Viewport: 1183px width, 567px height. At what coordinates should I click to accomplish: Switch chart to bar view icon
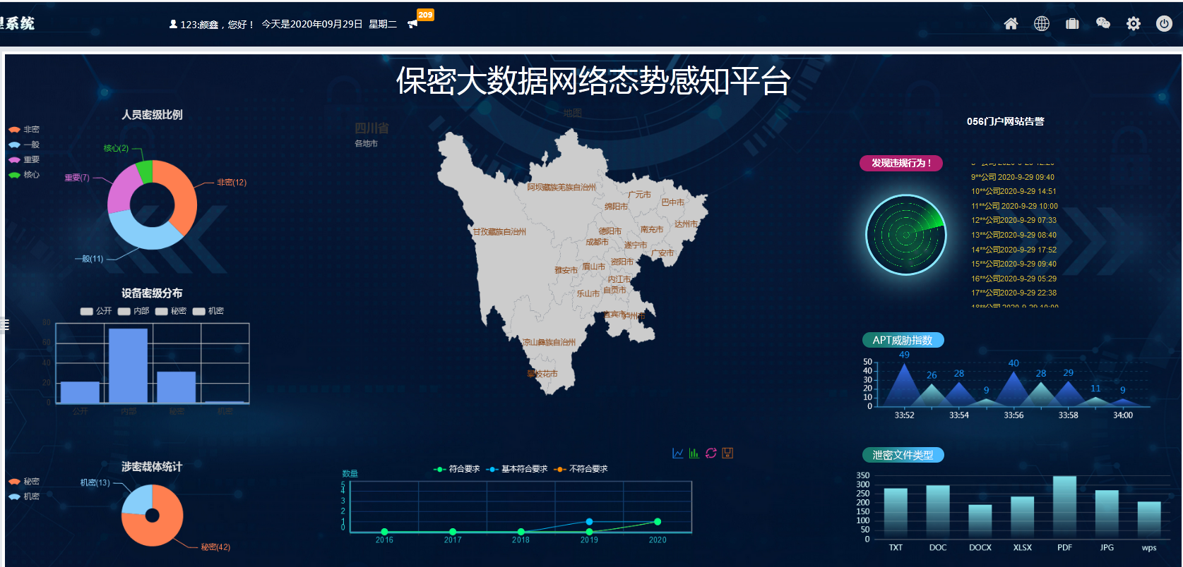pos(694,453)
